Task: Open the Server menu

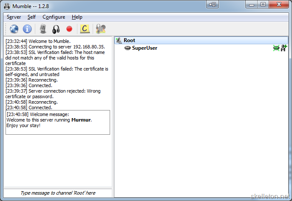Action: point(14,17)
